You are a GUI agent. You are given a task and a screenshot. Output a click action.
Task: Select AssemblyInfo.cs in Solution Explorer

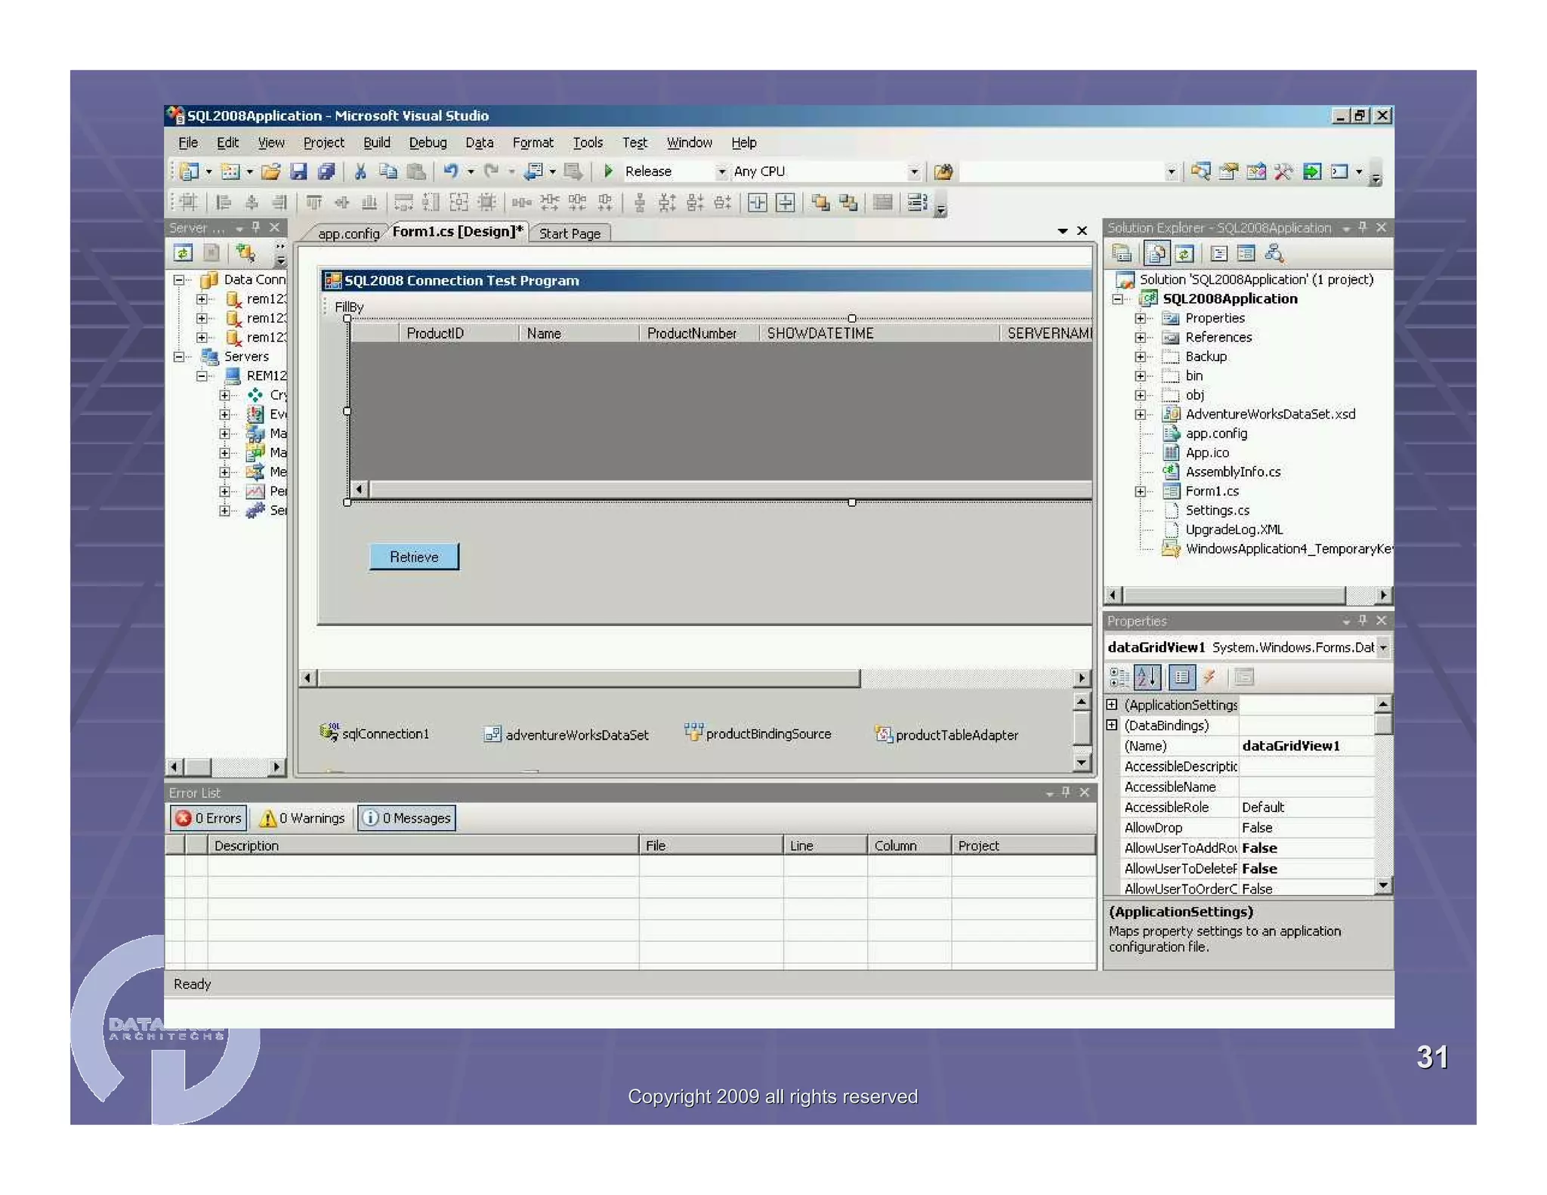[1232, 472]
